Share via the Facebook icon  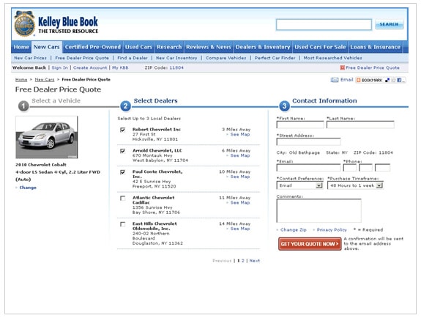(399, 80)
